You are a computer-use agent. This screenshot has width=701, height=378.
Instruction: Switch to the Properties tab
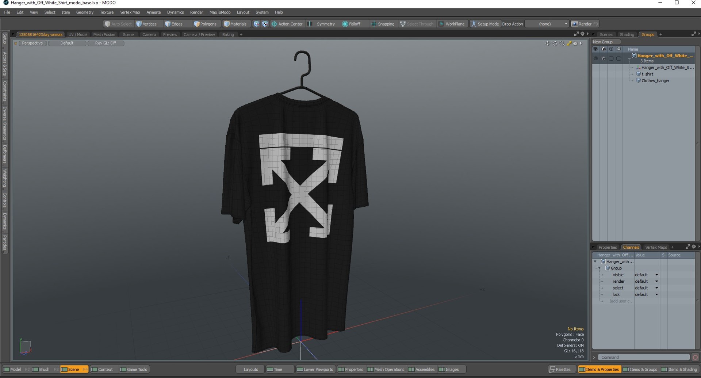pos(608,248)
